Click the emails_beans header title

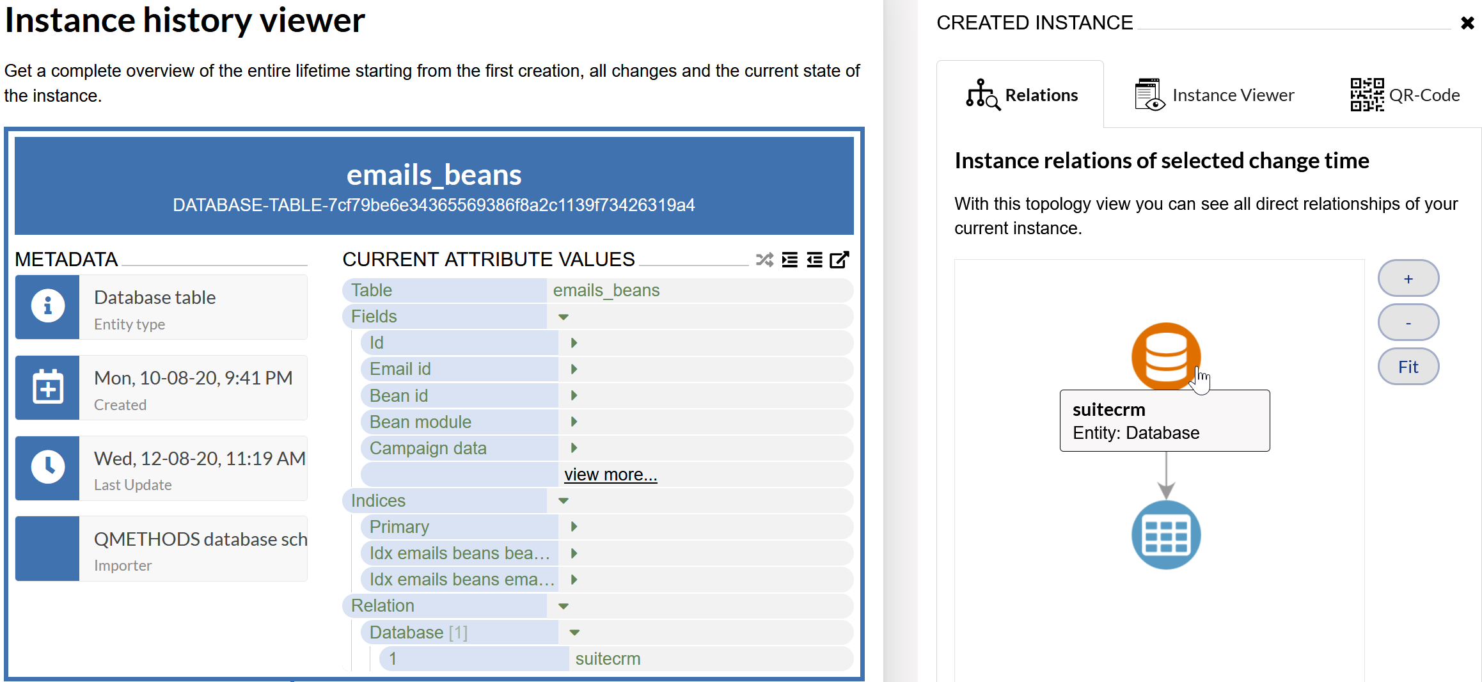tap(434, 175)
